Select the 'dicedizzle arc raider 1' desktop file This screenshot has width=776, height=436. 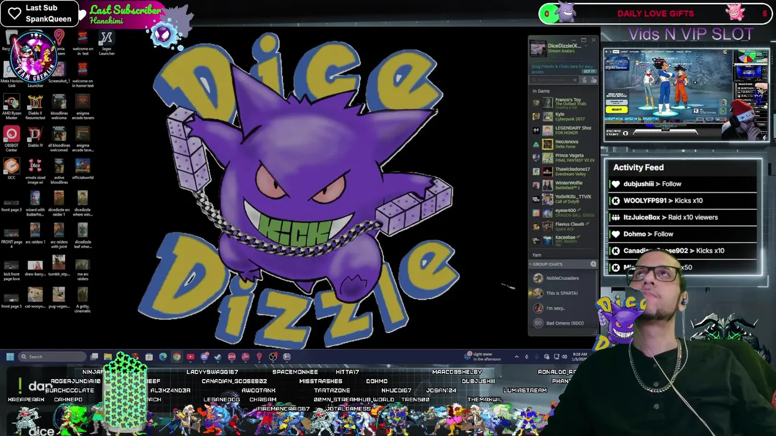click(x=59, y=204)
